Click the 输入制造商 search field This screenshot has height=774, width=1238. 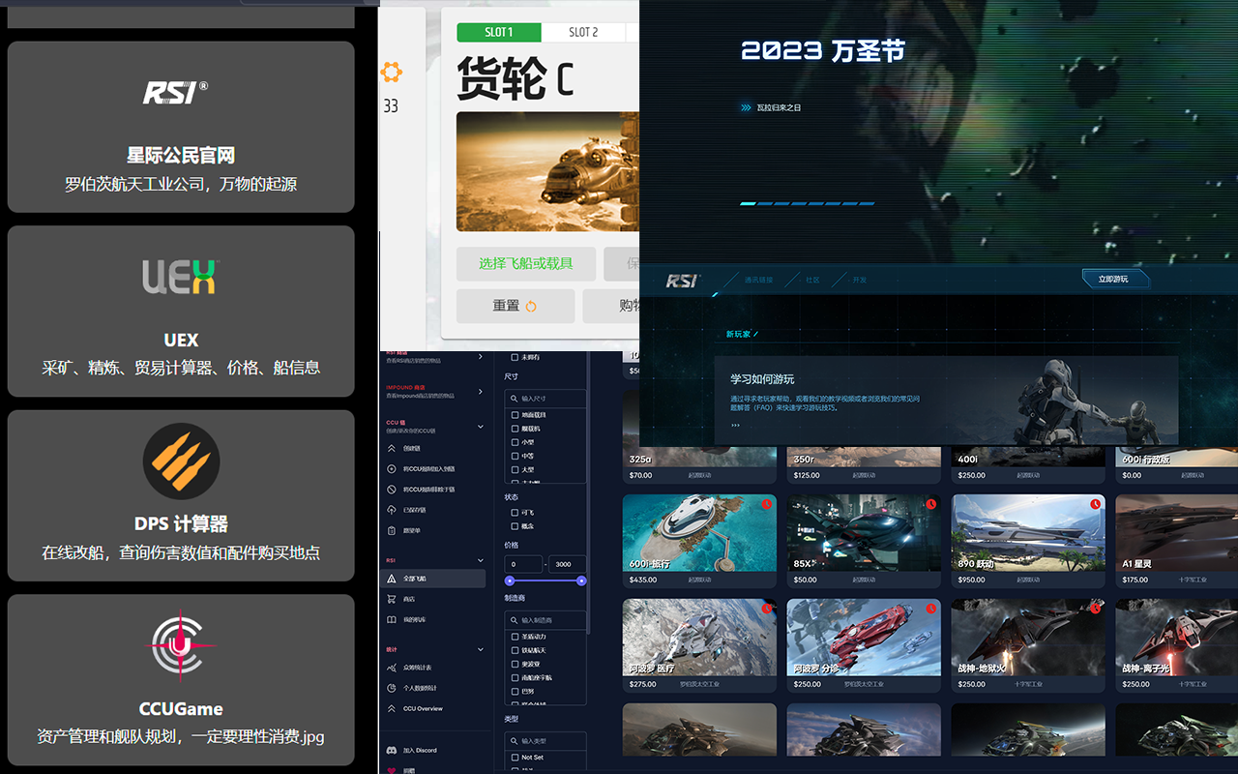545,619
